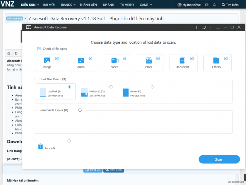This screenshot has height=185, width=246.
Task: Click the Aiseesoft app logo icon in title bar
Action: click(29, 27)
